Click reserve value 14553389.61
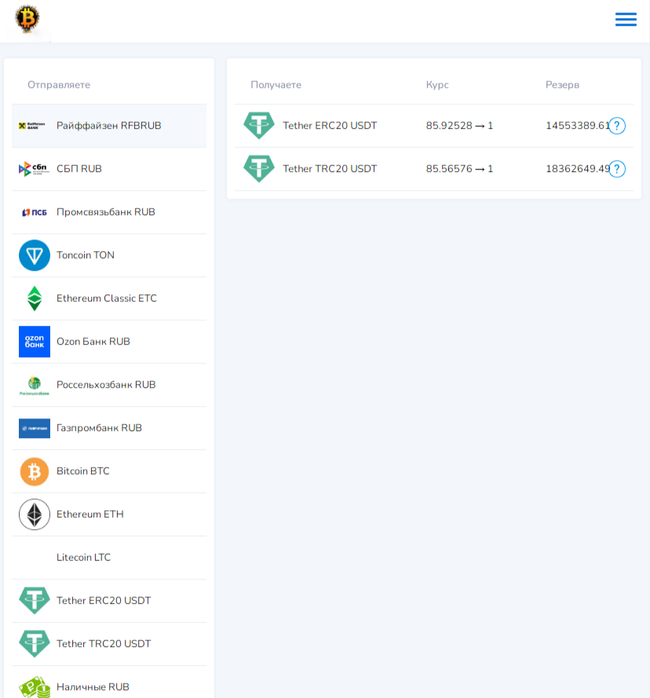The height and width of the screenshot is (698, 650). (578, 126)
